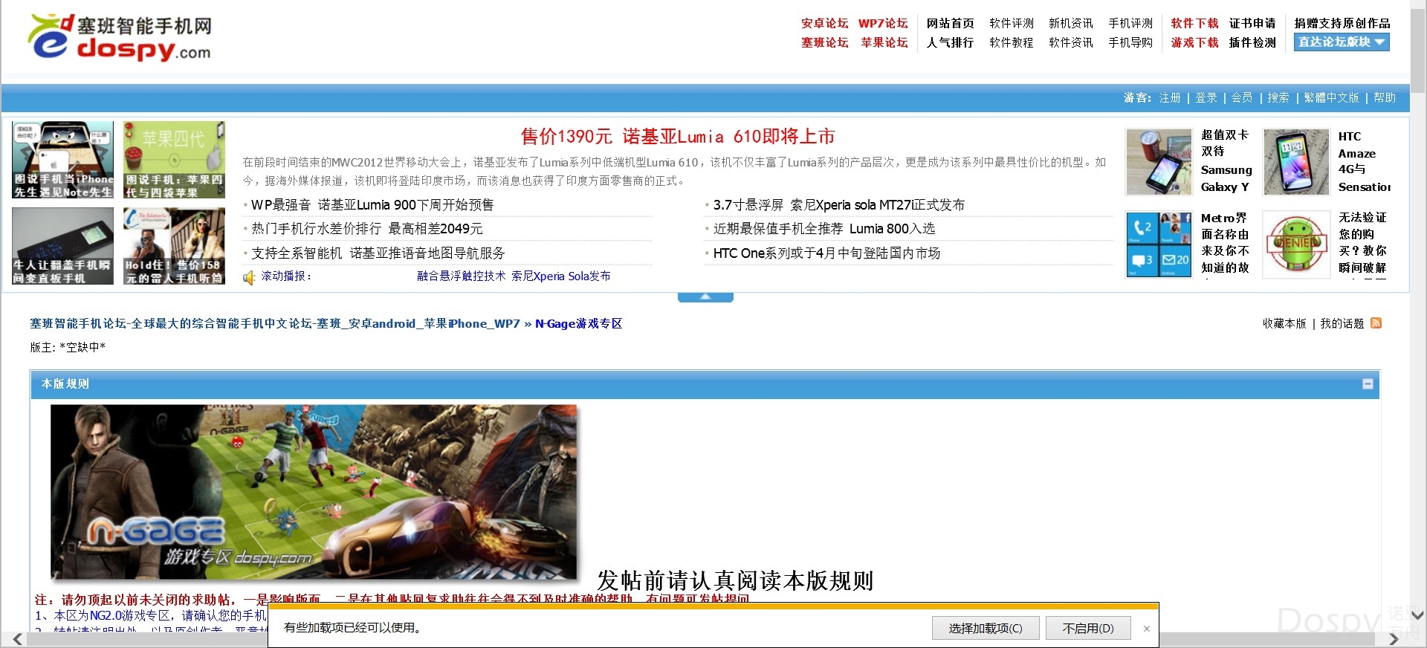Click the N-Gage 游戏专区 banner image

coord(314,492)
